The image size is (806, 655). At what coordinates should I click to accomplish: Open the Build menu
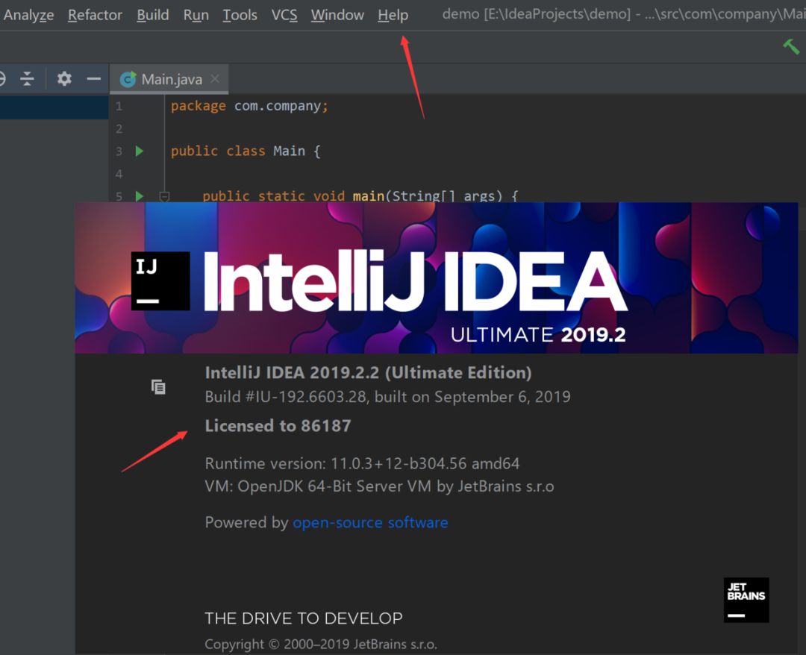pos(153,15)
